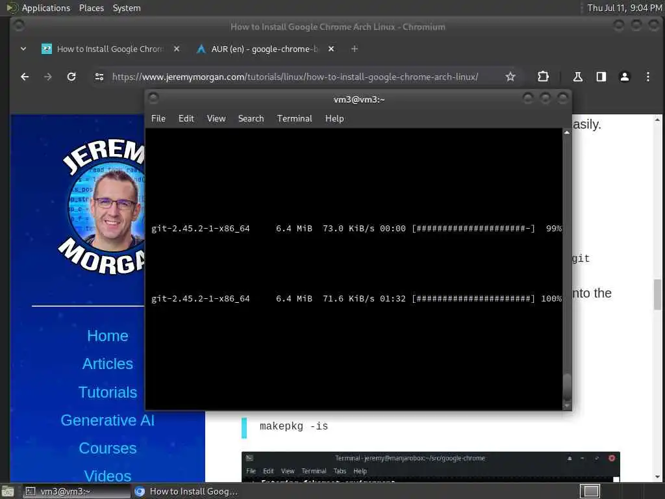Close the 'How to Install Google Chrome' tab
Screen dimensions: 665x499
point(177,49)
